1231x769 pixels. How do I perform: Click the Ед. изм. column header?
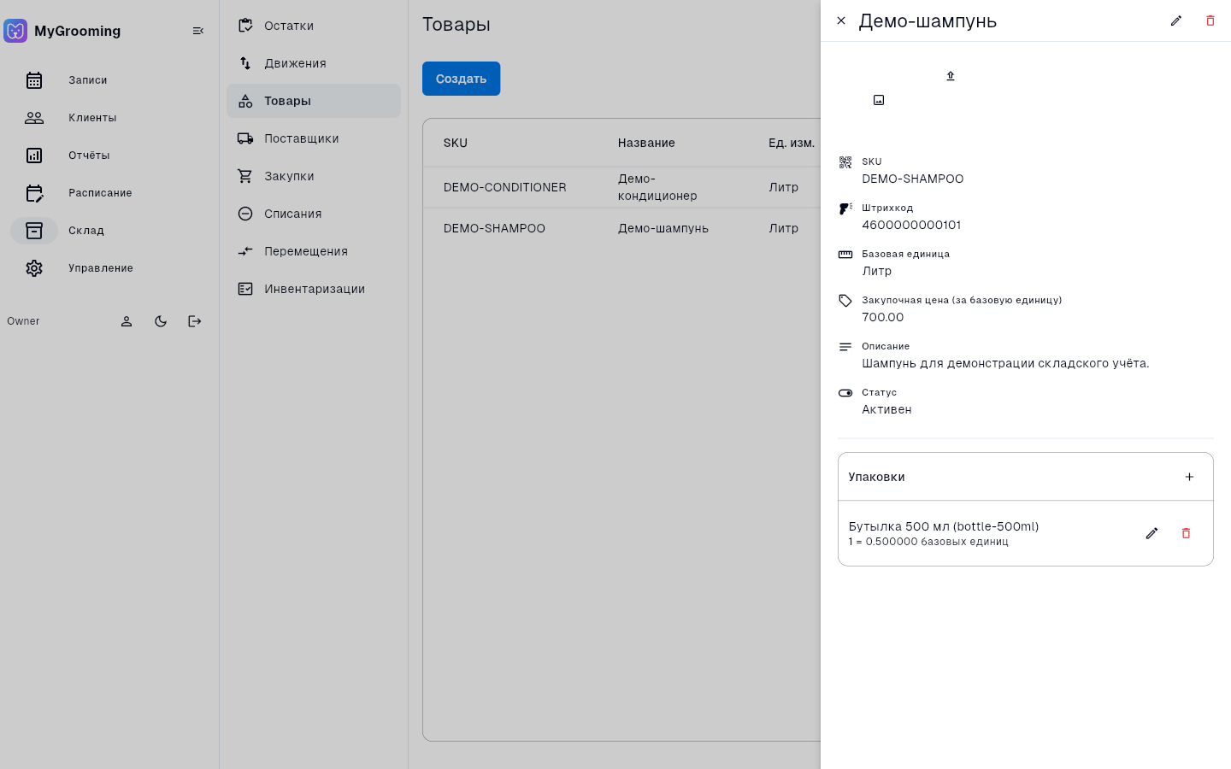pyautogui.click(x=792, y=143)
